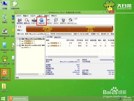Click the 格式化 format icon
The image size is (134, 101).
click(x=56, y=21)
